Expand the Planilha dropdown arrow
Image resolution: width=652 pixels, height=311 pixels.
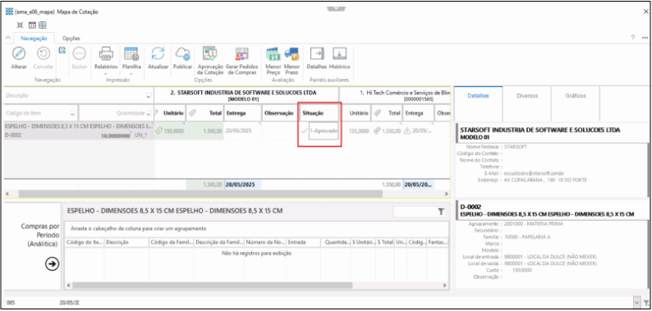(131, 75)
